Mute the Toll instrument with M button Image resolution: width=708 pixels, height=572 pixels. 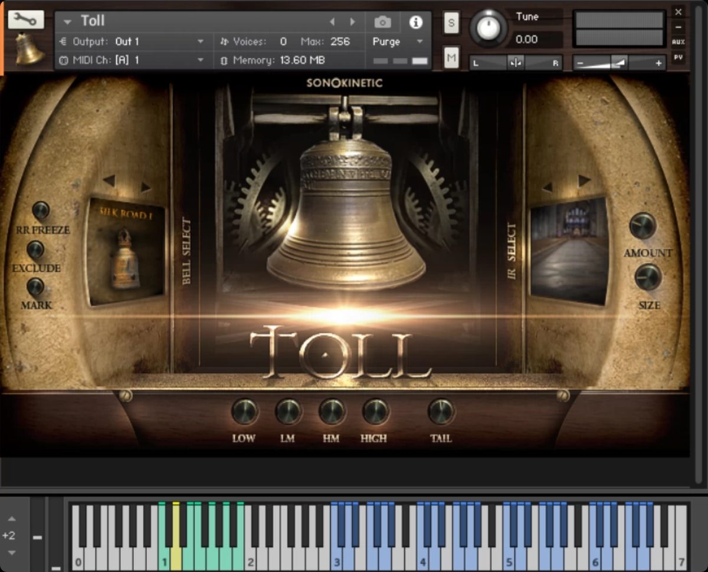click(451, 57)
